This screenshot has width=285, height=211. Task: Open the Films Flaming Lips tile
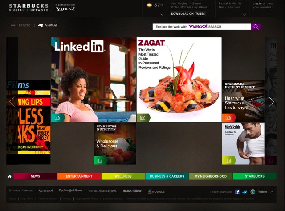pos(28,122)
